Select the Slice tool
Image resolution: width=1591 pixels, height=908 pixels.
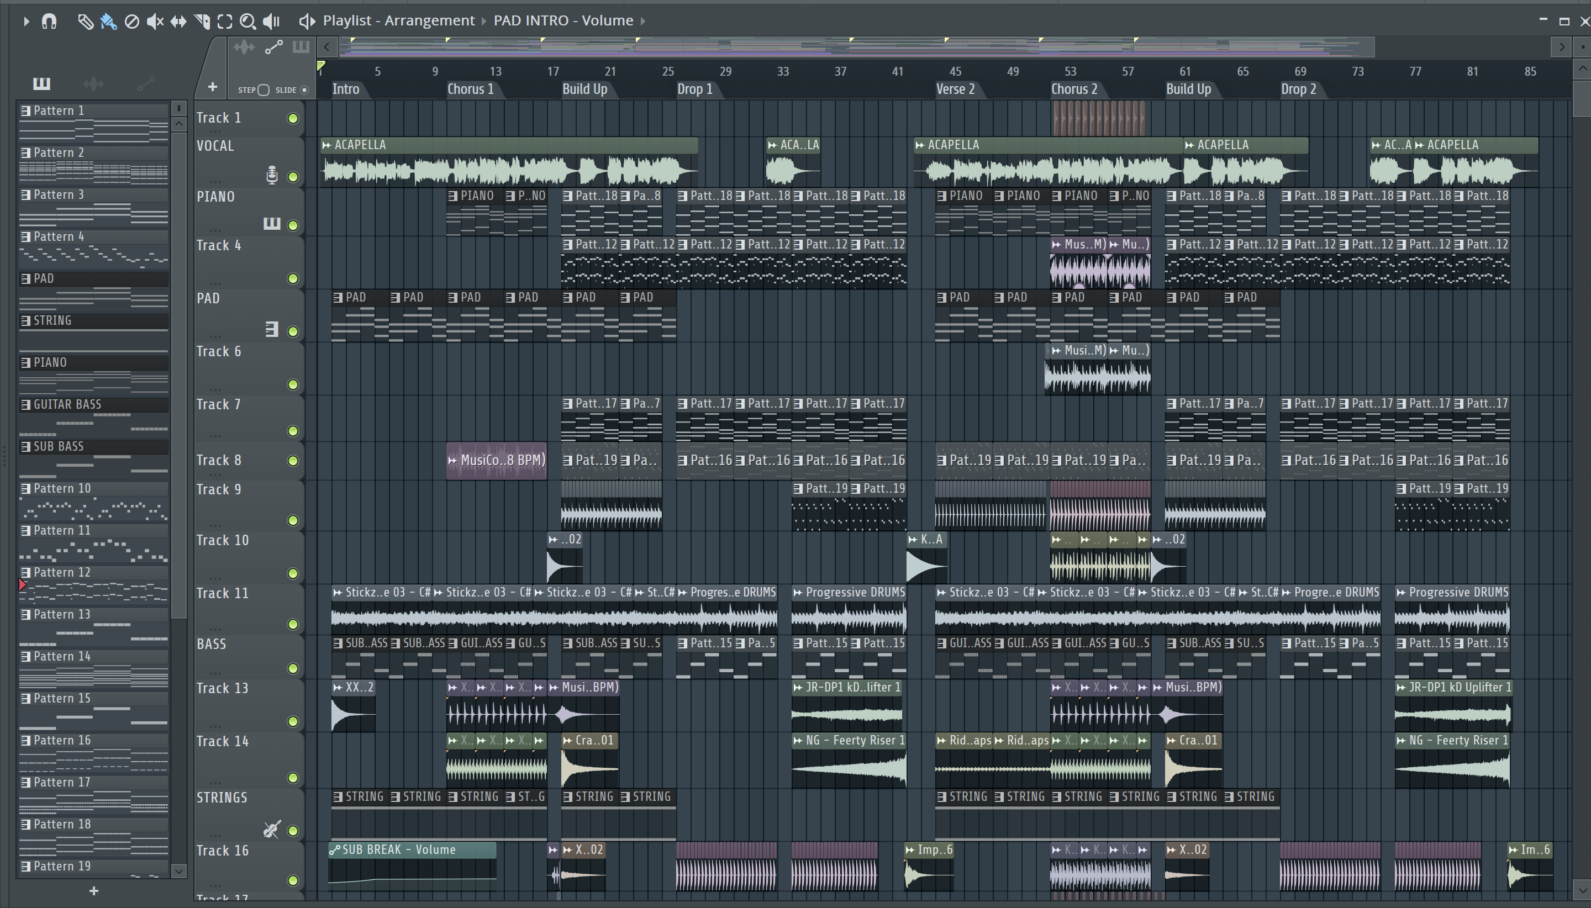pos(202,21)
